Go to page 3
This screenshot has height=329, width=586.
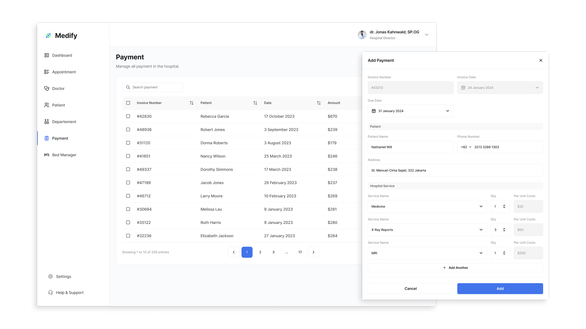(273, 252)
